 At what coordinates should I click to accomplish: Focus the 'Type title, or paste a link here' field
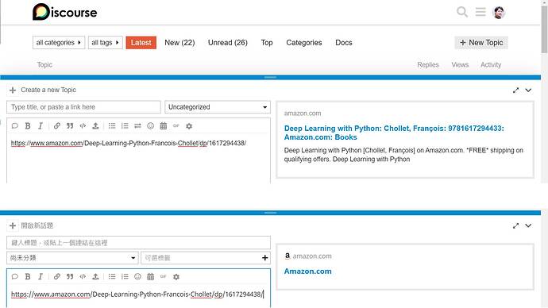83,107
